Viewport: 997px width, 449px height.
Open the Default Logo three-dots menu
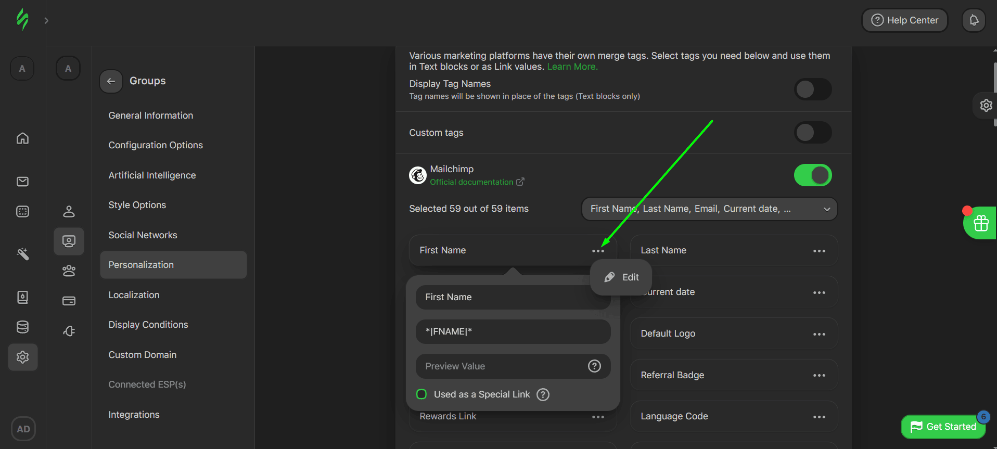click(819, 334)
